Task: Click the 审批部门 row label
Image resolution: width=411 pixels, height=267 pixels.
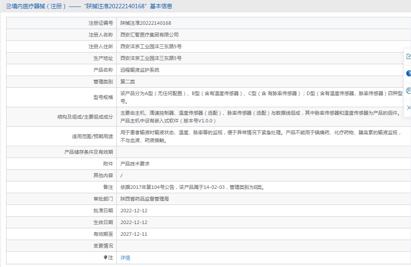Action: pos(103,199)
